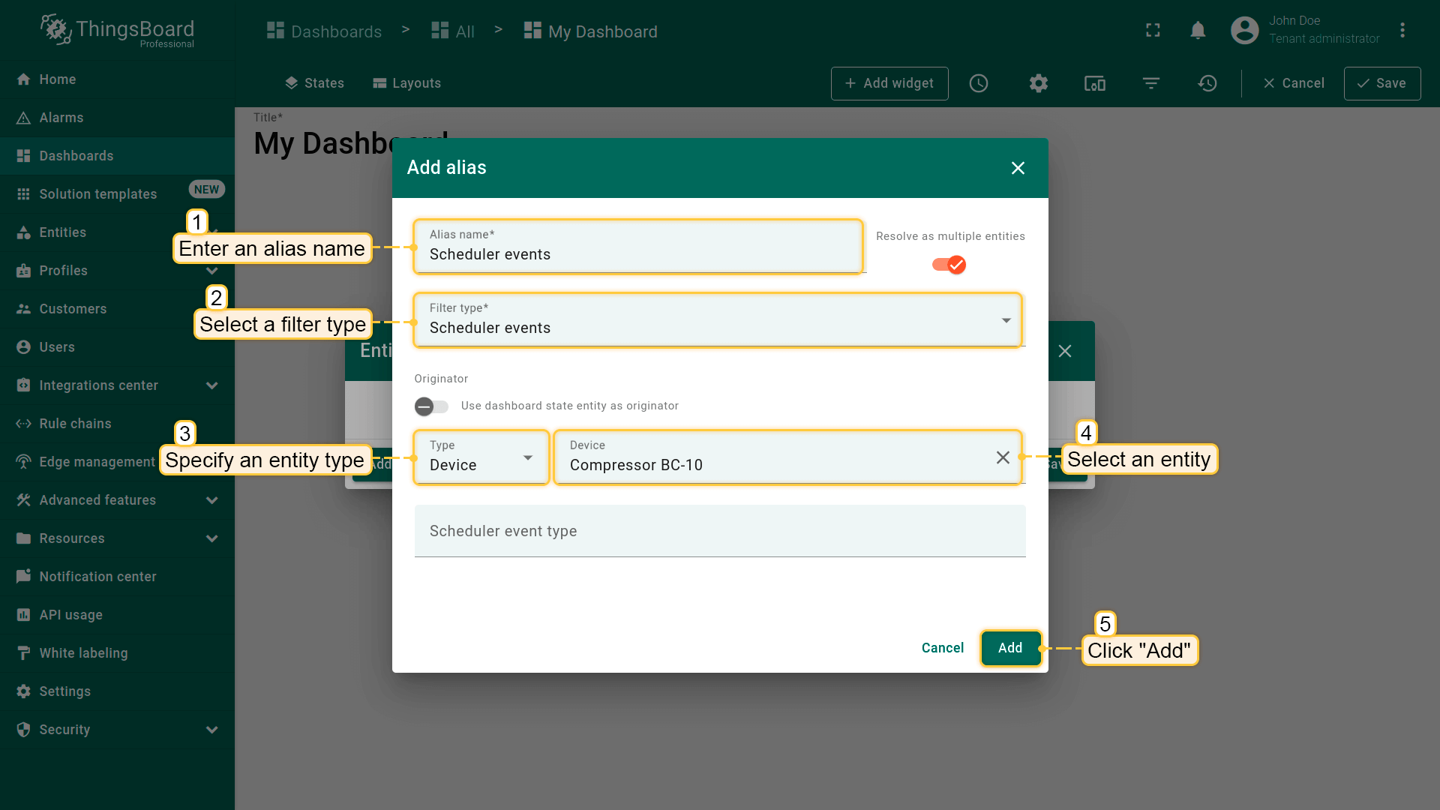Enable dashboard state entity as originator
This screenshot has height=810, width=1440.
(x=431, y=406)
